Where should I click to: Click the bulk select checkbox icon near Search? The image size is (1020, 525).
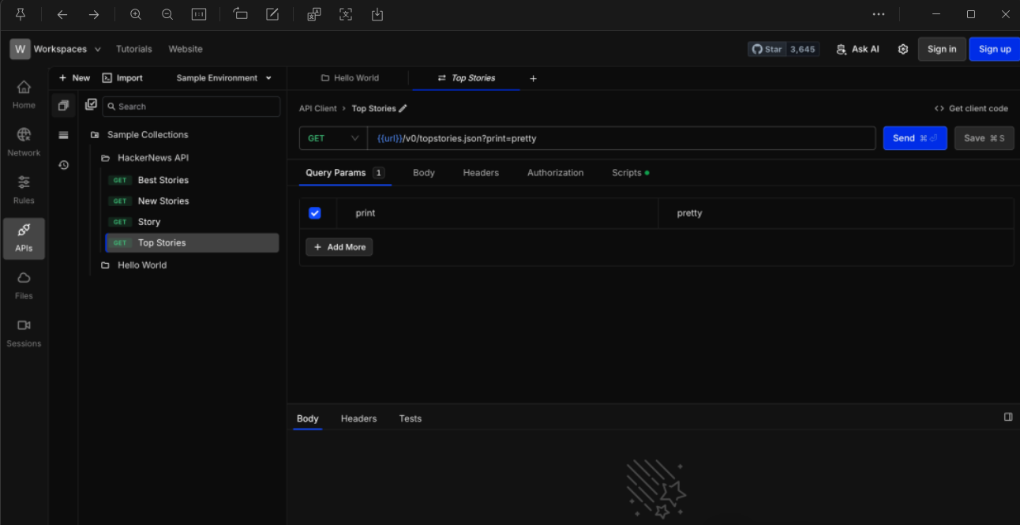91,104
